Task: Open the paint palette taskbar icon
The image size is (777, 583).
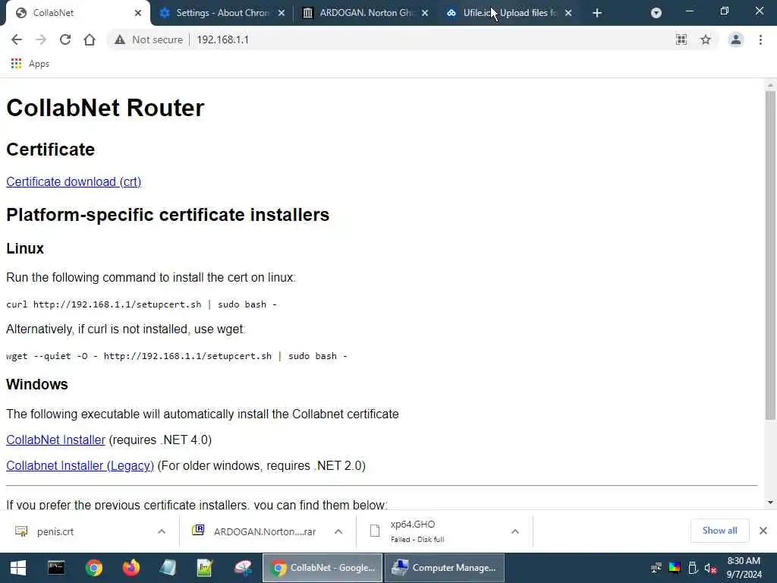Action: pyautogui.click(x=242, y=568)
